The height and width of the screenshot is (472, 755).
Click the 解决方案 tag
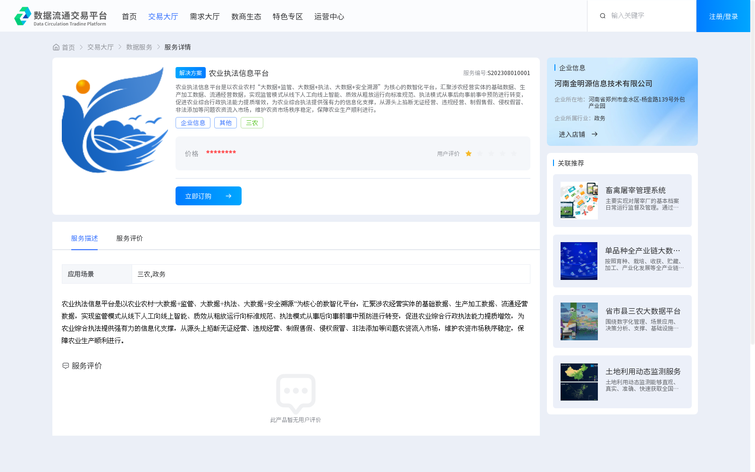[191, 73]
